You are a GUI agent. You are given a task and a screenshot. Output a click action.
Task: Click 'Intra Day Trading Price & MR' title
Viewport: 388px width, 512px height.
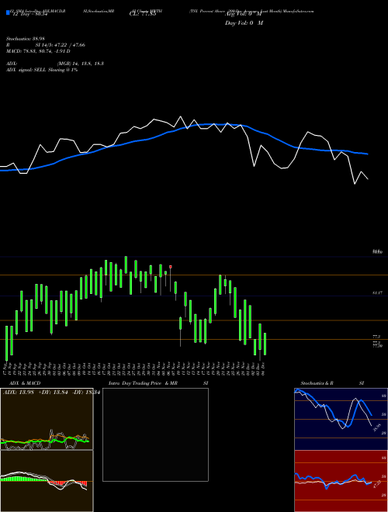coord(143,383)
